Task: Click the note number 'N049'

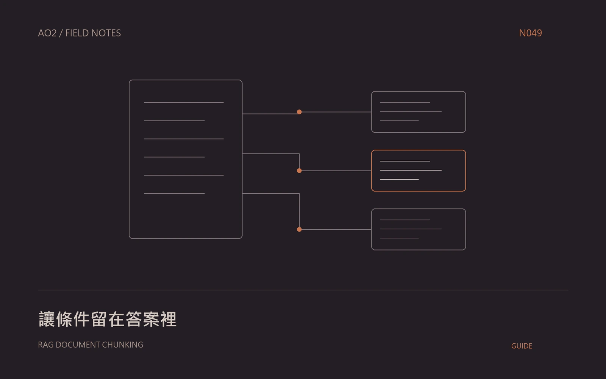Action: 530,33
